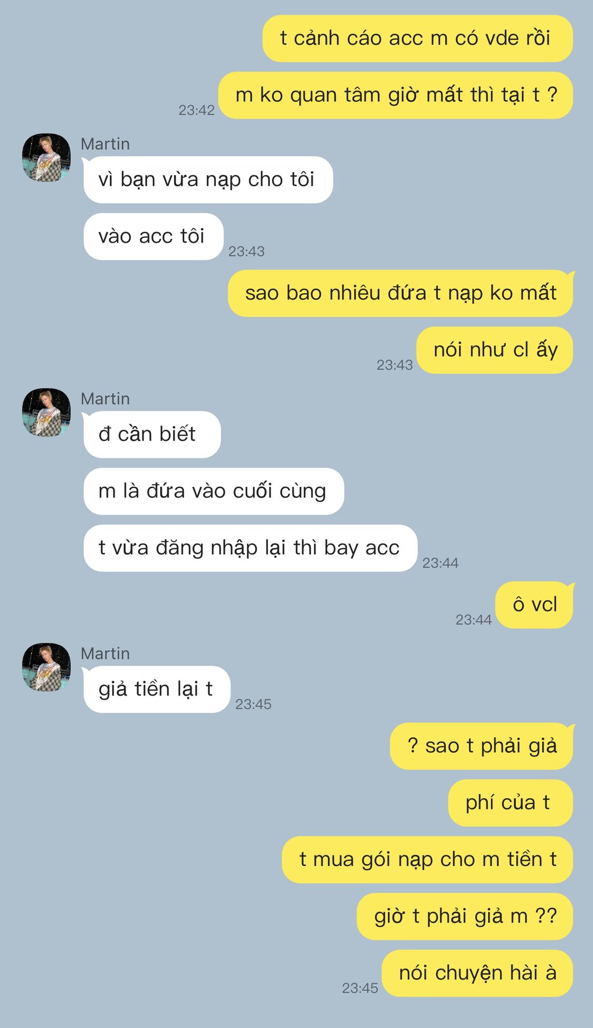
Task: Select message 't cảnh cáo acc m có vde rồi'
Action: click(x=417, y=39)
